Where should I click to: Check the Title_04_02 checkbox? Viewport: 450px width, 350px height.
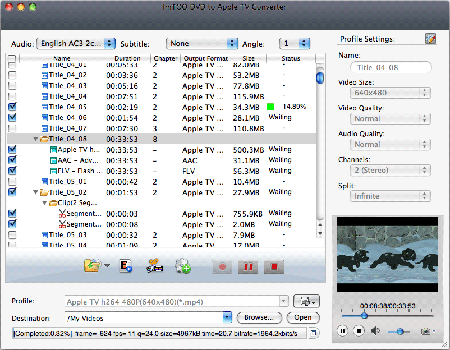point(12,75)
